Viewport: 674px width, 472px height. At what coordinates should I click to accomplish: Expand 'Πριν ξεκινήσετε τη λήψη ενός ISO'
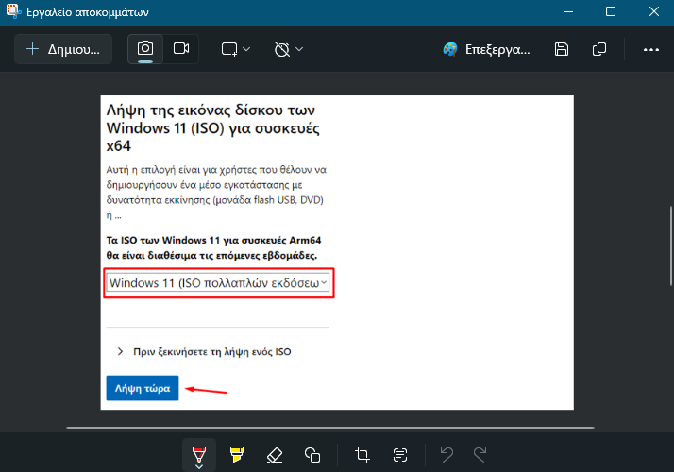click(x=204, y=351)
